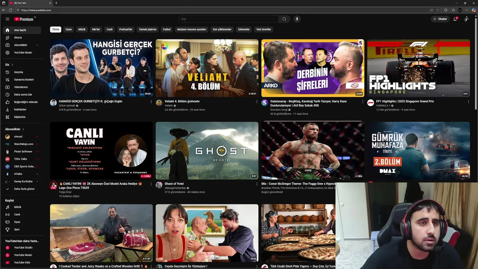The image size is (478, 269).
Task: Open the browser extensions icon
Action: coord(446,10)
